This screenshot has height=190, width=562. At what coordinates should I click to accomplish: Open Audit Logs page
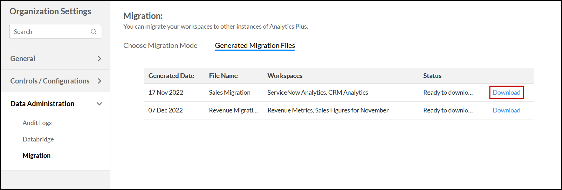37,123
